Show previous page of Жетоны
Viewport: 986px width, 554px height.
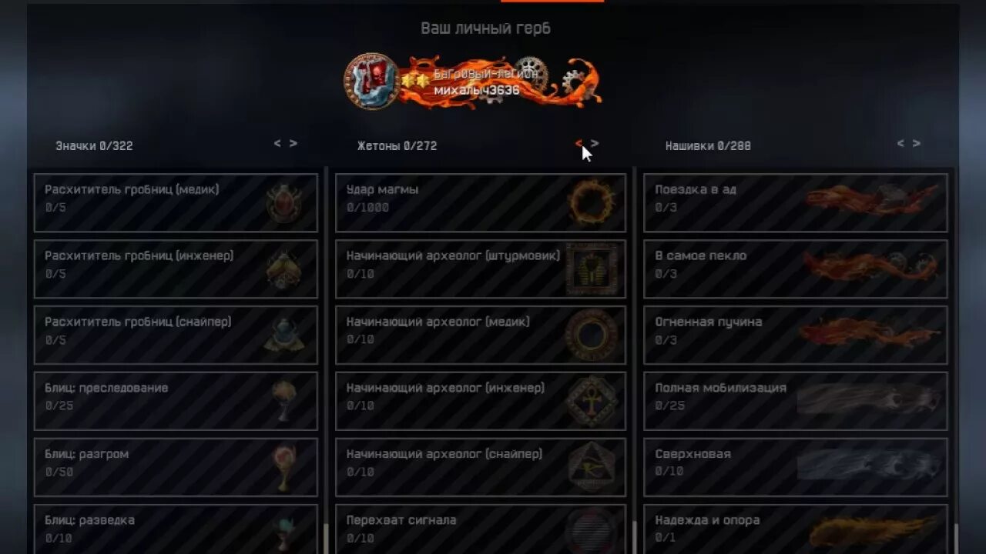[579, 144]
